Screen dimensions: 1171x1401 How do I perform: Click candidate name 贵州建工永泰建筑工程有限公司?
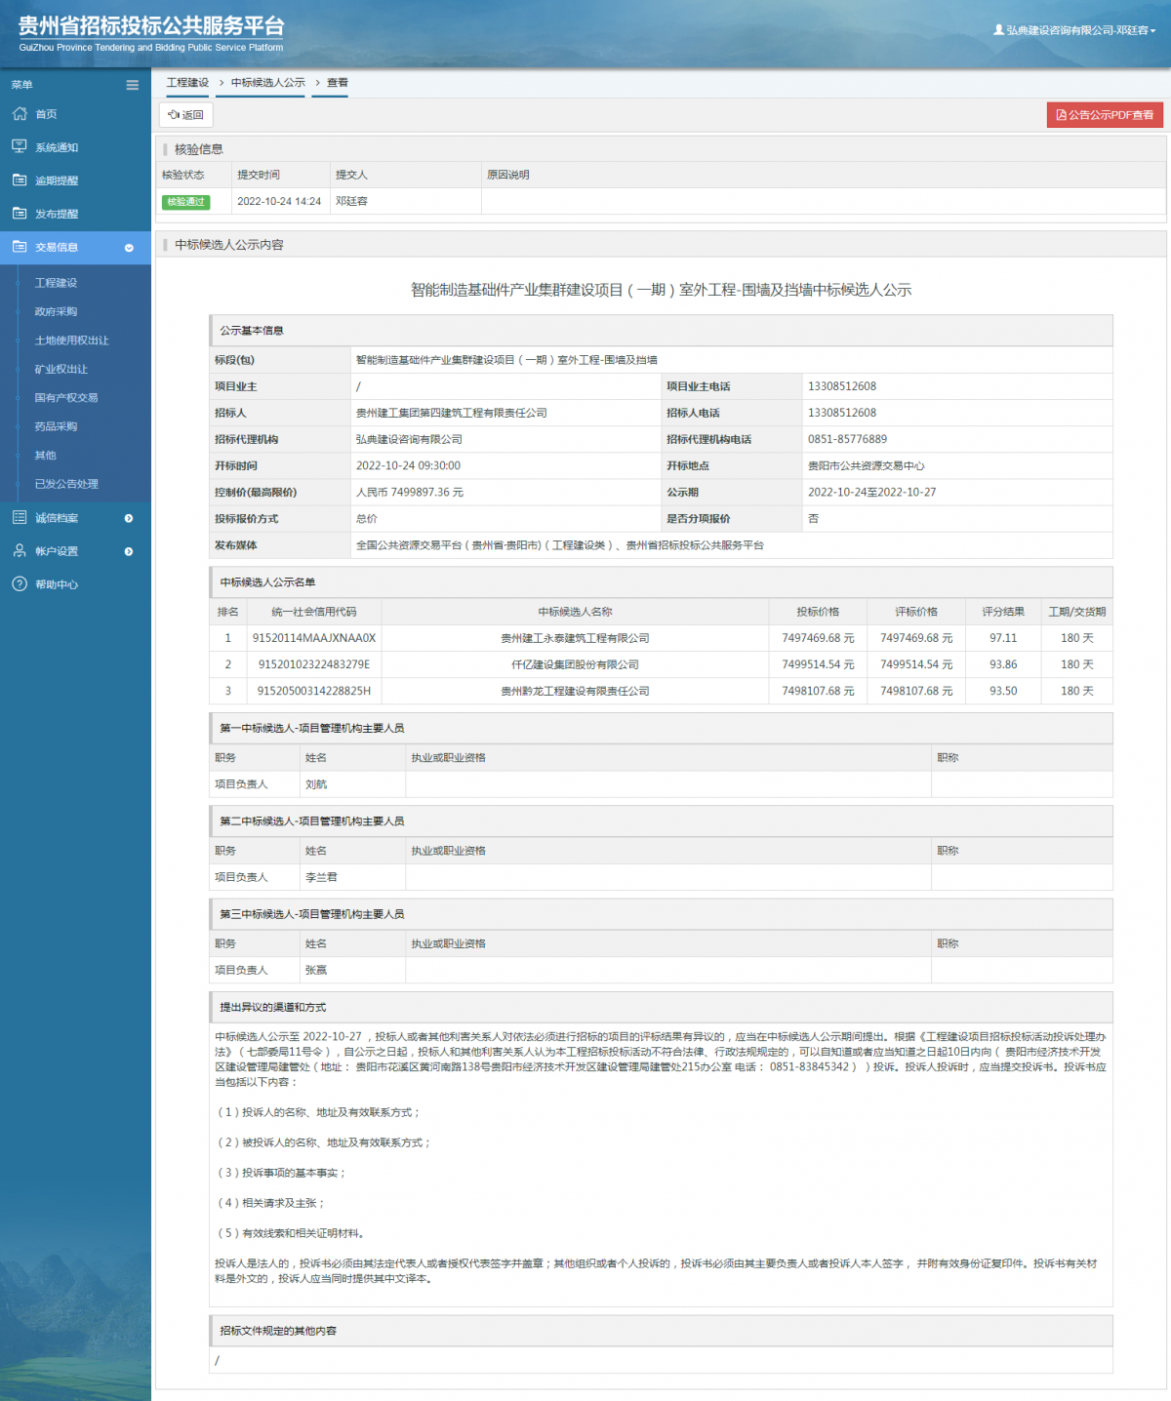pyautogui.click(x=575, y=638)
